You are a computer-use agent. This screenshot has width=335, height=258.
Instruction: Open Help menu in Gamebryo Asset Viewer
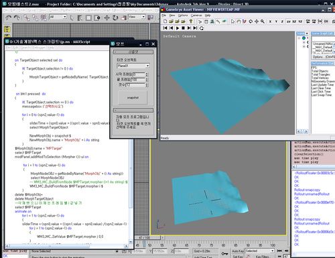point(208,15)
